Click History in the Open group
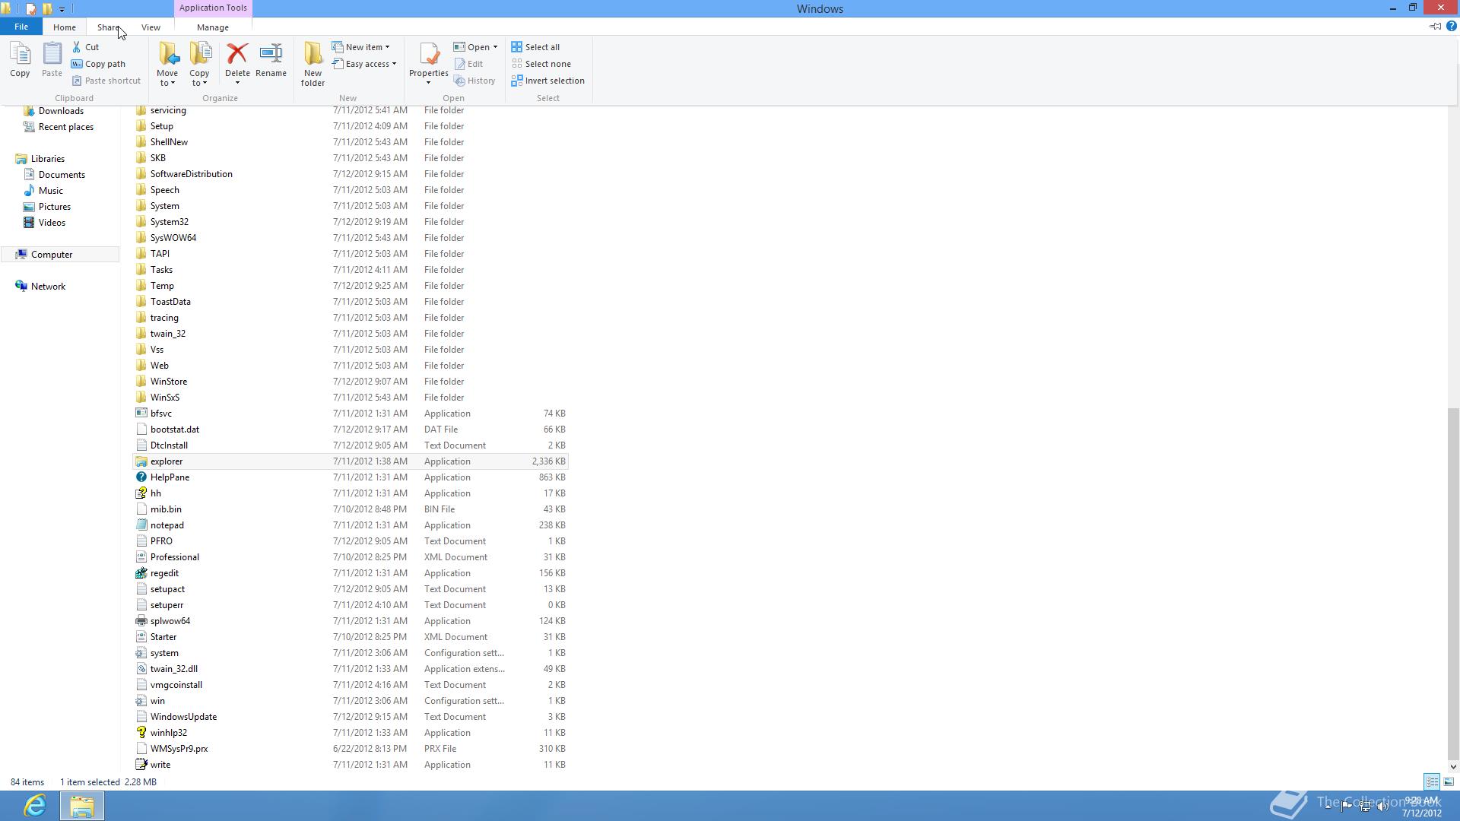 (474, 81)
